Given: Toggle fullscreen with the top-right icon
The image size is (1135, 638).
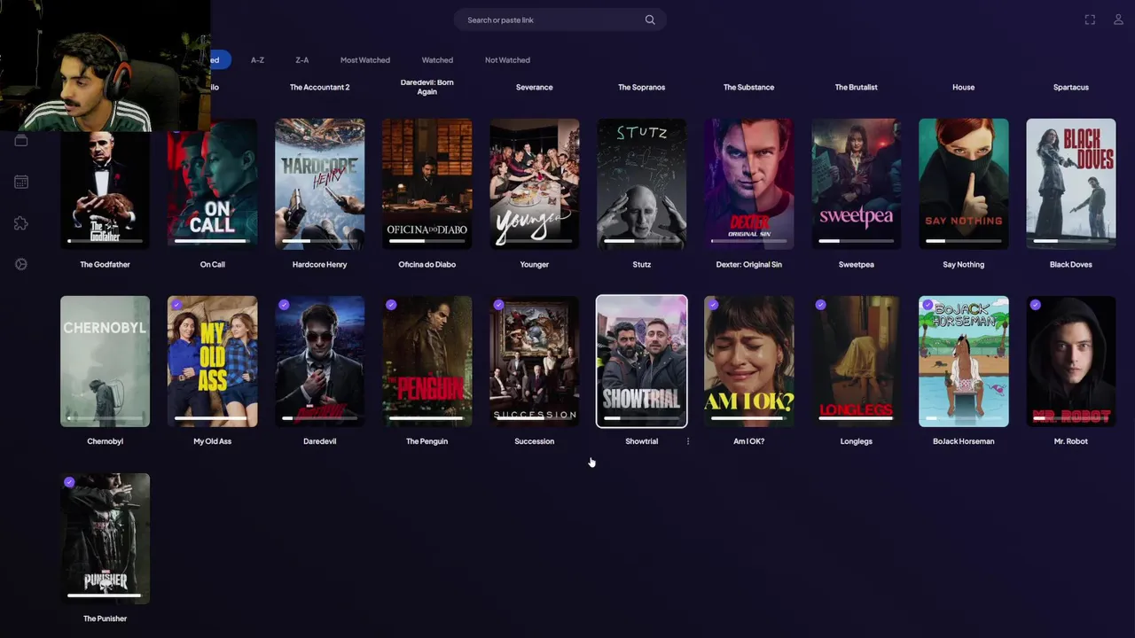Looking at the screenshot, I should click(x=1090, y=19).
